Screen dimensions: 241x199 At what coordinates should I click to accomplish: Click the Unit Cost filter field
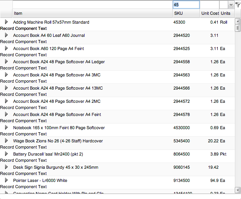tap(210, 5)
